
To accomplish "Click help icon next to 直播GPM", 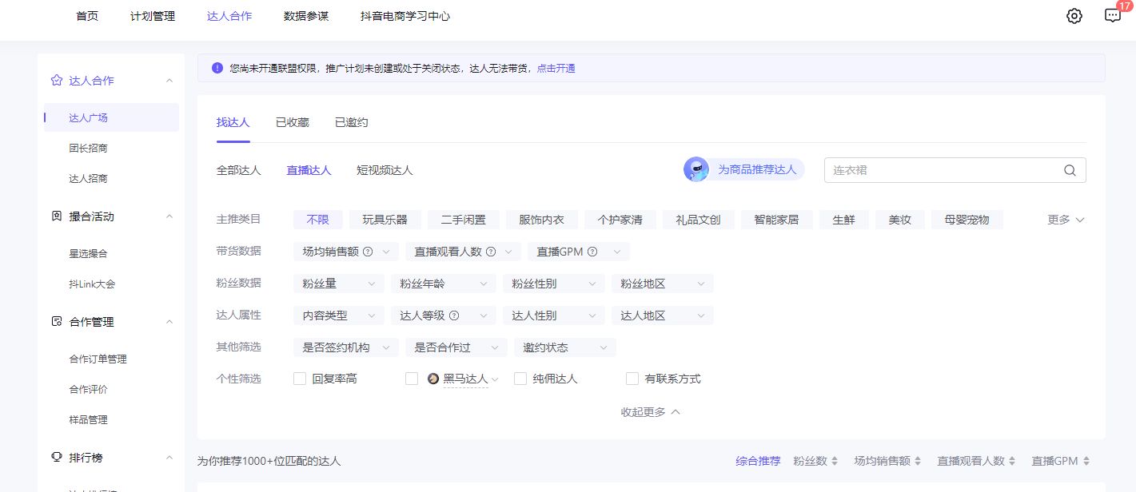I will click(592, 252).
